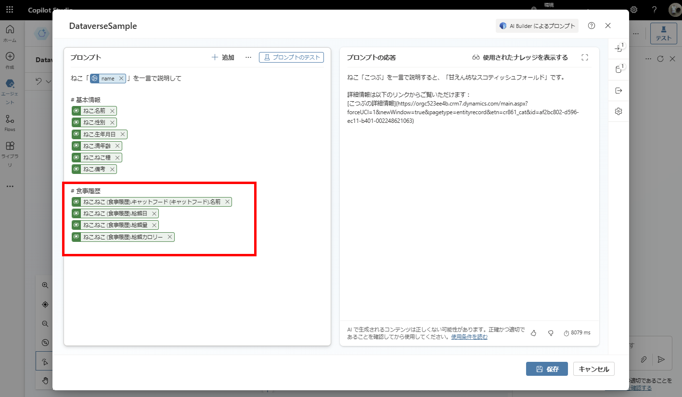Expand the prompt response to fullscreen

tap(585, 57)
